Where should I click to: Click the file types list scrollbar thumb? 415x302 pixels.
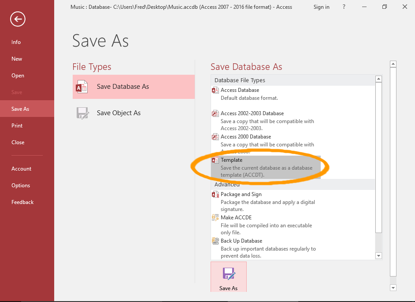tap(379, 158)
